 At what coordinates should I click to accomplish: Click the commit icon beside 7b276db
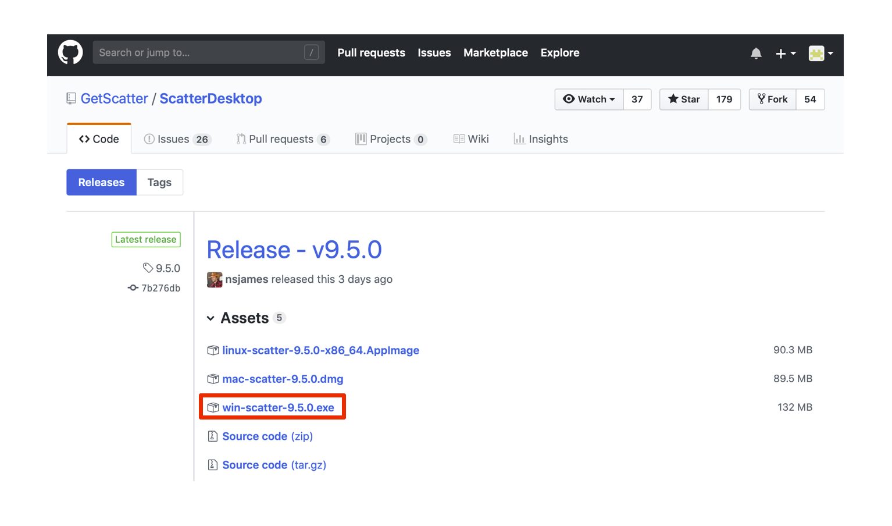(x=133, y=288)
